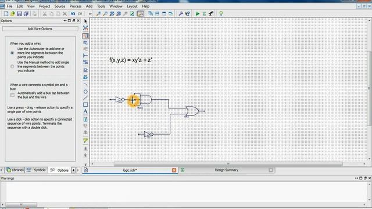
Task: Enable automatically add a bus tap checkbox
Action: click(x=12, y=95)
